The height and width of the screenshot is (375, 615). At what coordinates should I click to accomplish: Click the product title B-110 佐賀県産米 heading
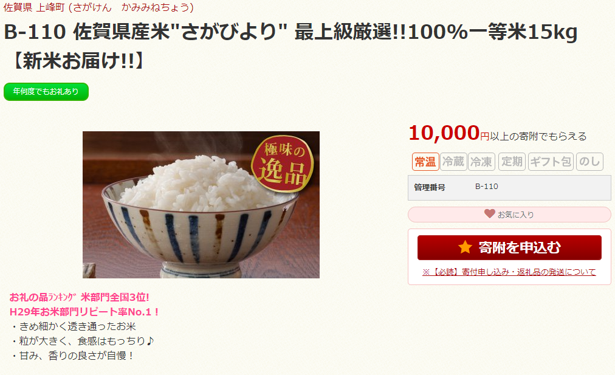pos(290,46)
